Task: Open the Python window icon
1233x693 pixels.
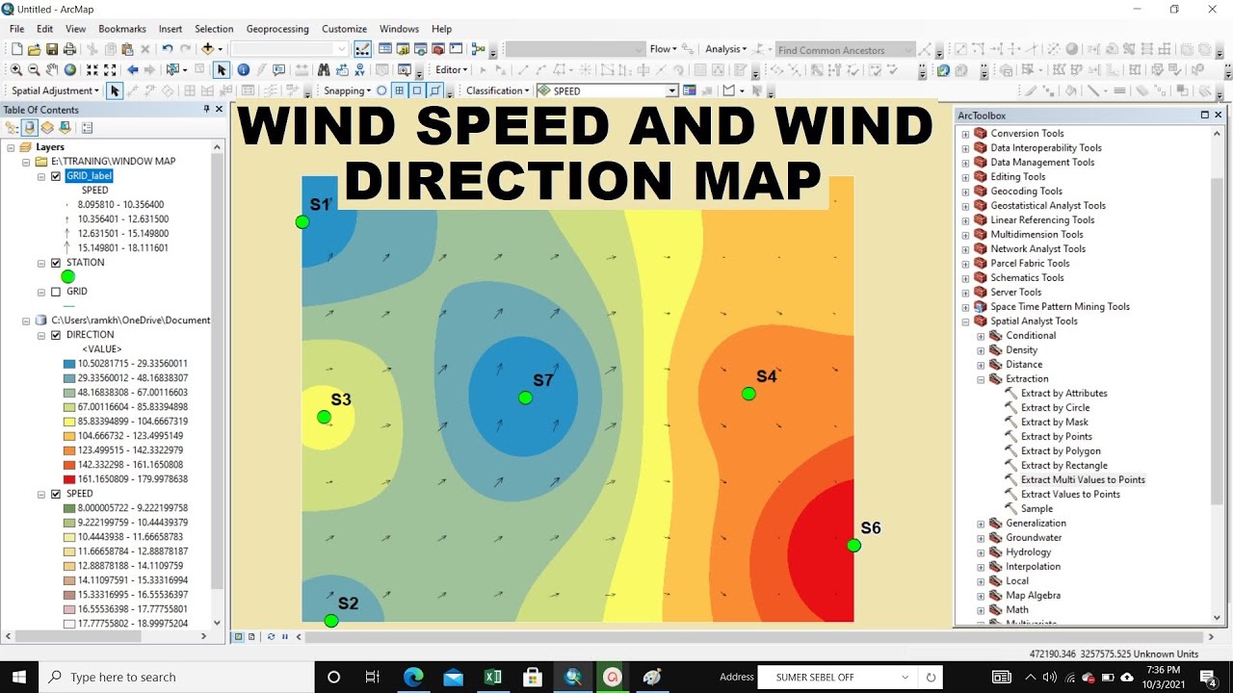Action: (456, 49)
